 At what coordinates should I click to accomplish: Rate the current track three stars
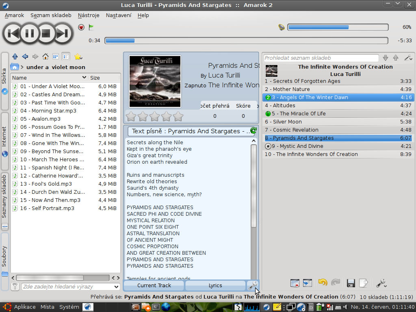click(155, 116)
